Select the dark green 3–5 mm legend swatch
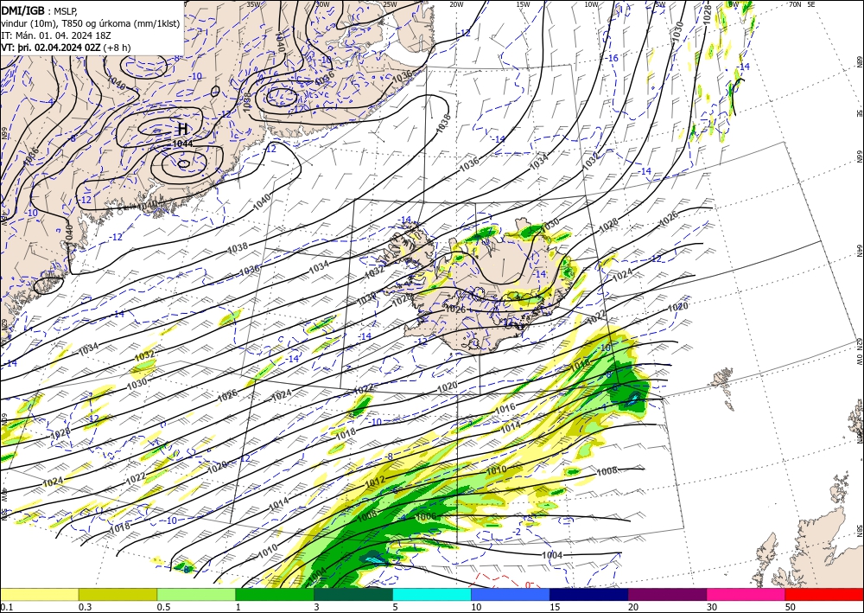 (x=353, y=594)
